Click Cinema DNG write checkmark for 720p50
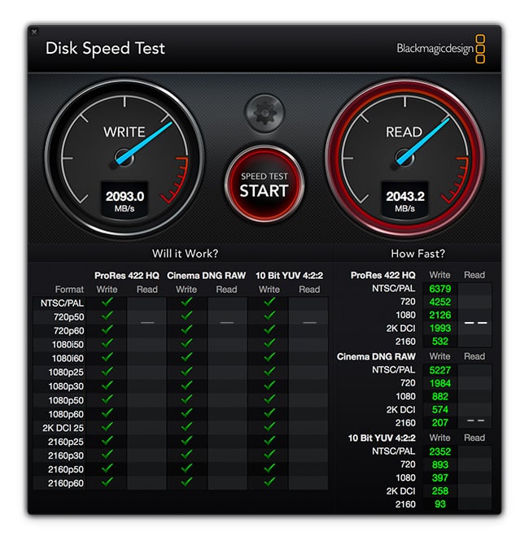This screenshot has width=529, height=545. (186, 316)
